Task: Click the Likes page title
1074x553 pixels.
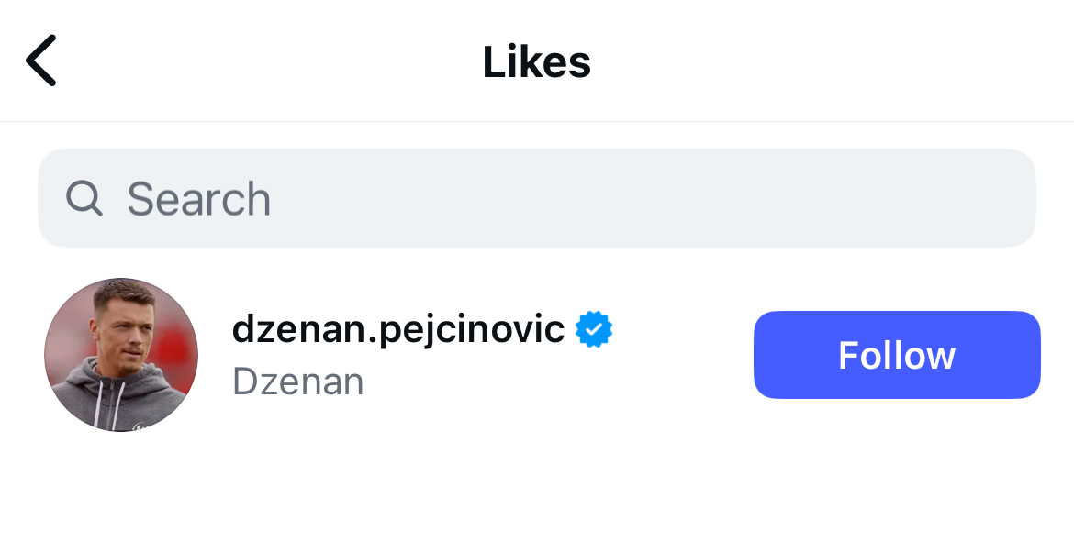Action: [536, 61]
